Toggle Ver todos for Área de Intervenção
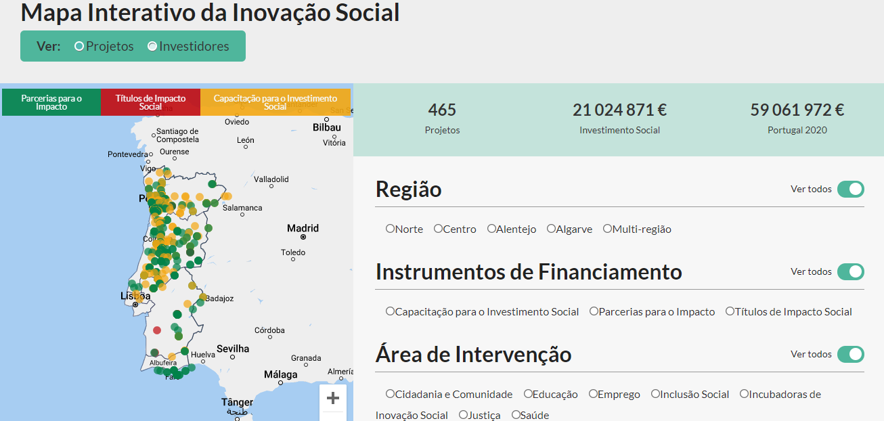Viewport: 884px width, 421px height. (850, 354)
